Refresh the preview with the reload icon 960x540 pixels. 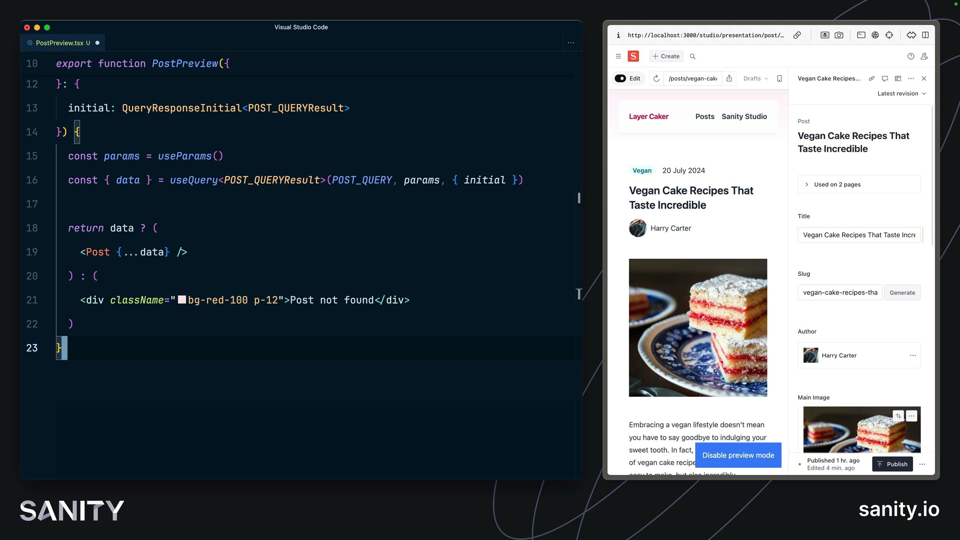pyautogui.click(x=656, y=78)
